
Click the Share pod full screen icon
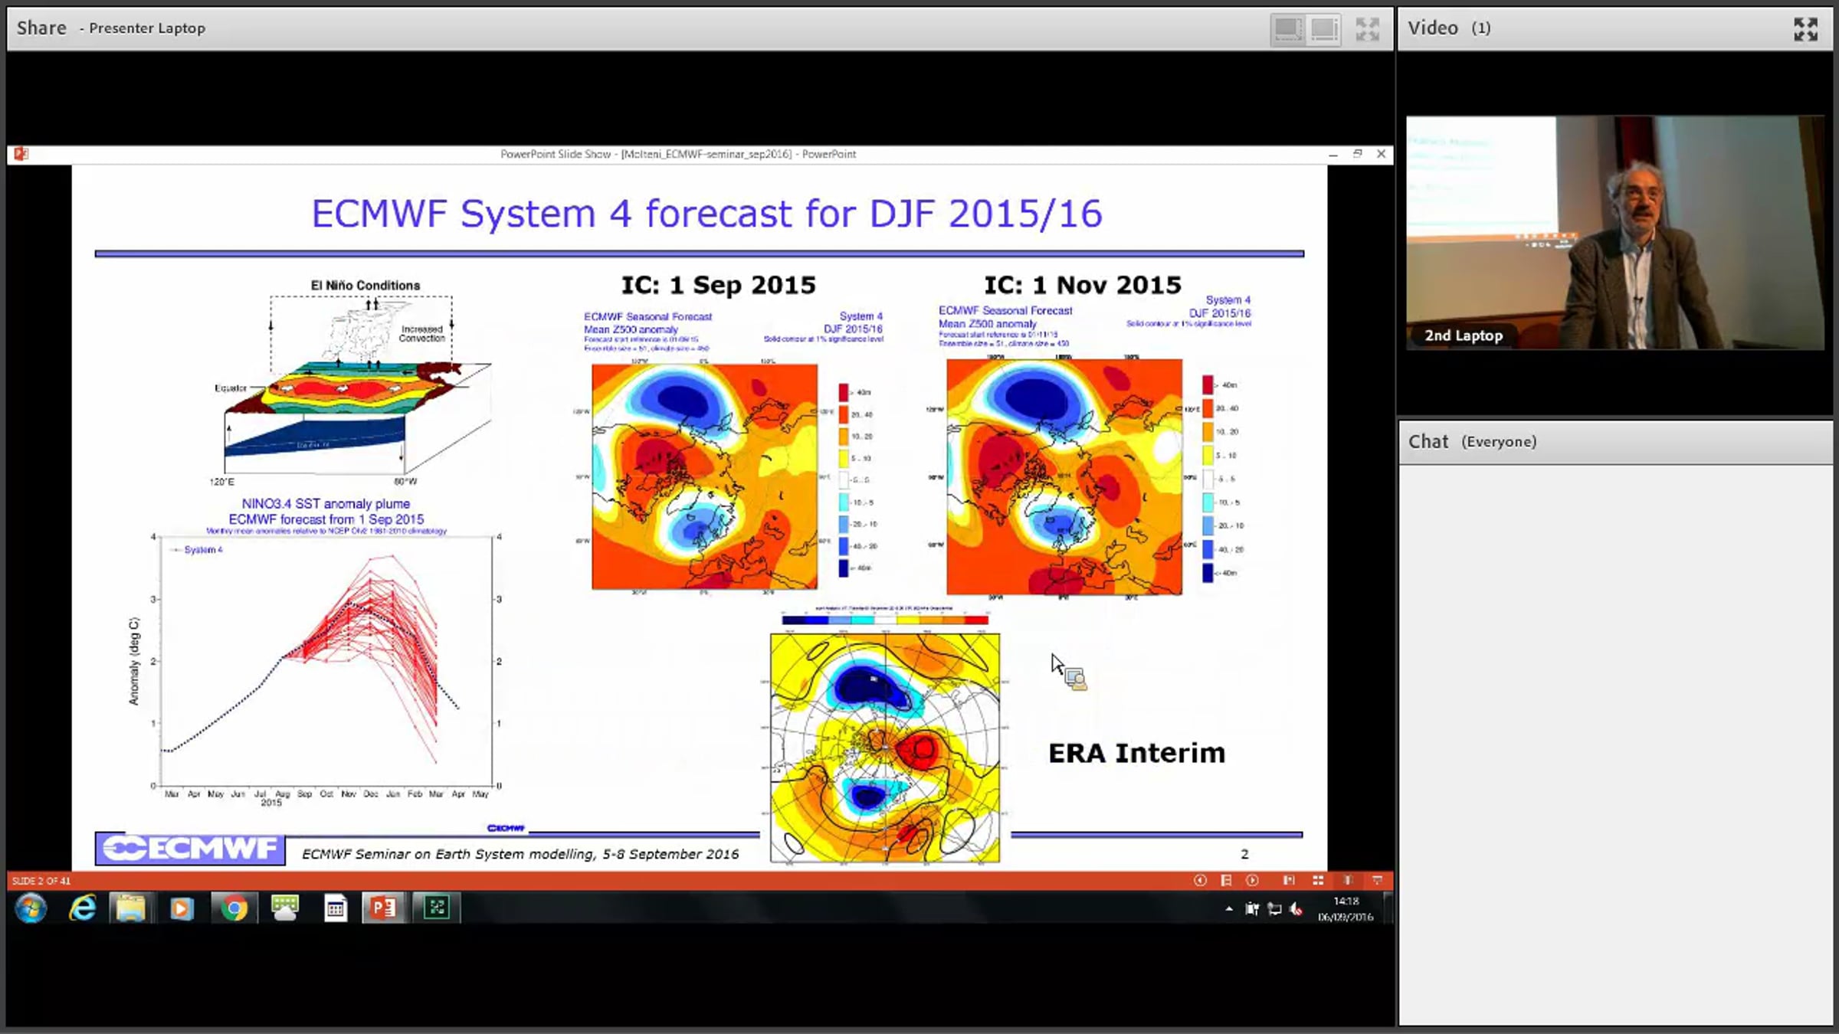point(1367,29)
